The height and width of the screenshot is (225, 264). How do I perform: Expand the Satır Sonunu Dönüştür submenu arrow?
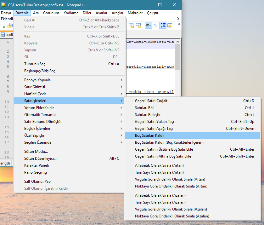121,121
